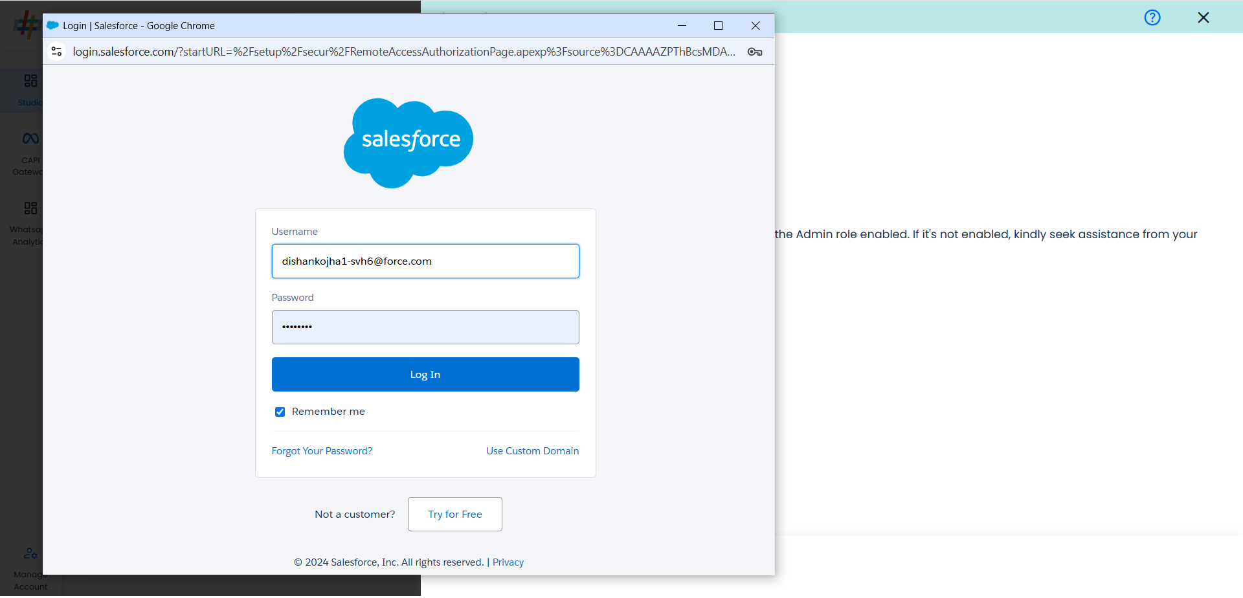Viewport: 1243px width, 598px height.
Task: Open Studio icon in background sidebar
Action: coord(30,81)
